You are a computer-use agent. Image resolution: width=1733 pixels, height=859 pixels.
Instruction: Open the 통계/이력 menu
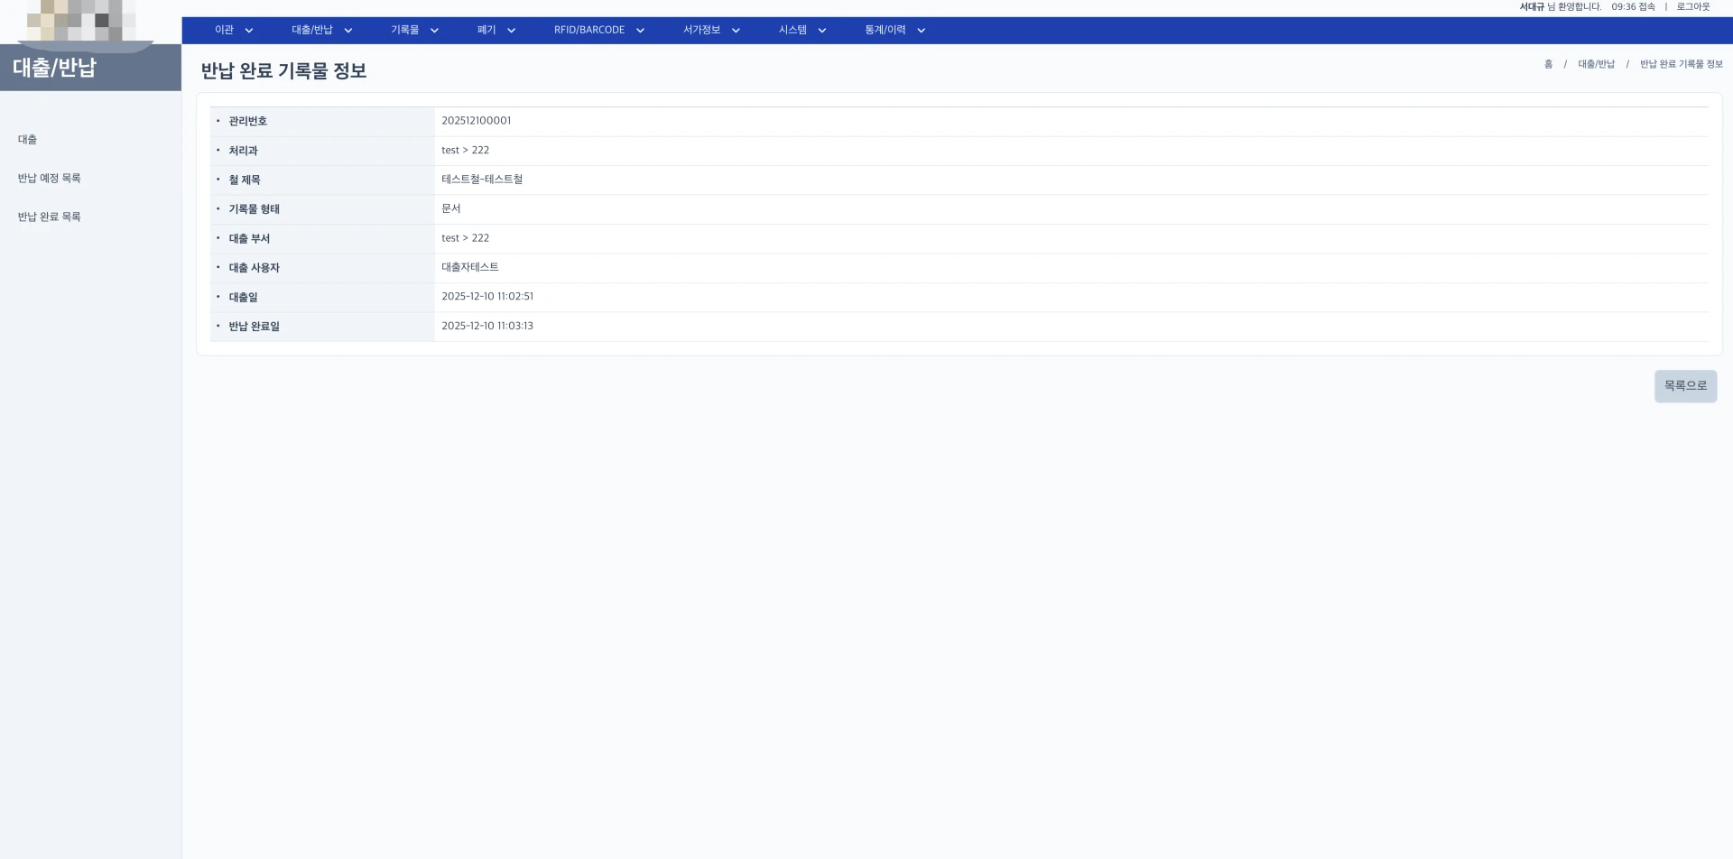point(885,30)
